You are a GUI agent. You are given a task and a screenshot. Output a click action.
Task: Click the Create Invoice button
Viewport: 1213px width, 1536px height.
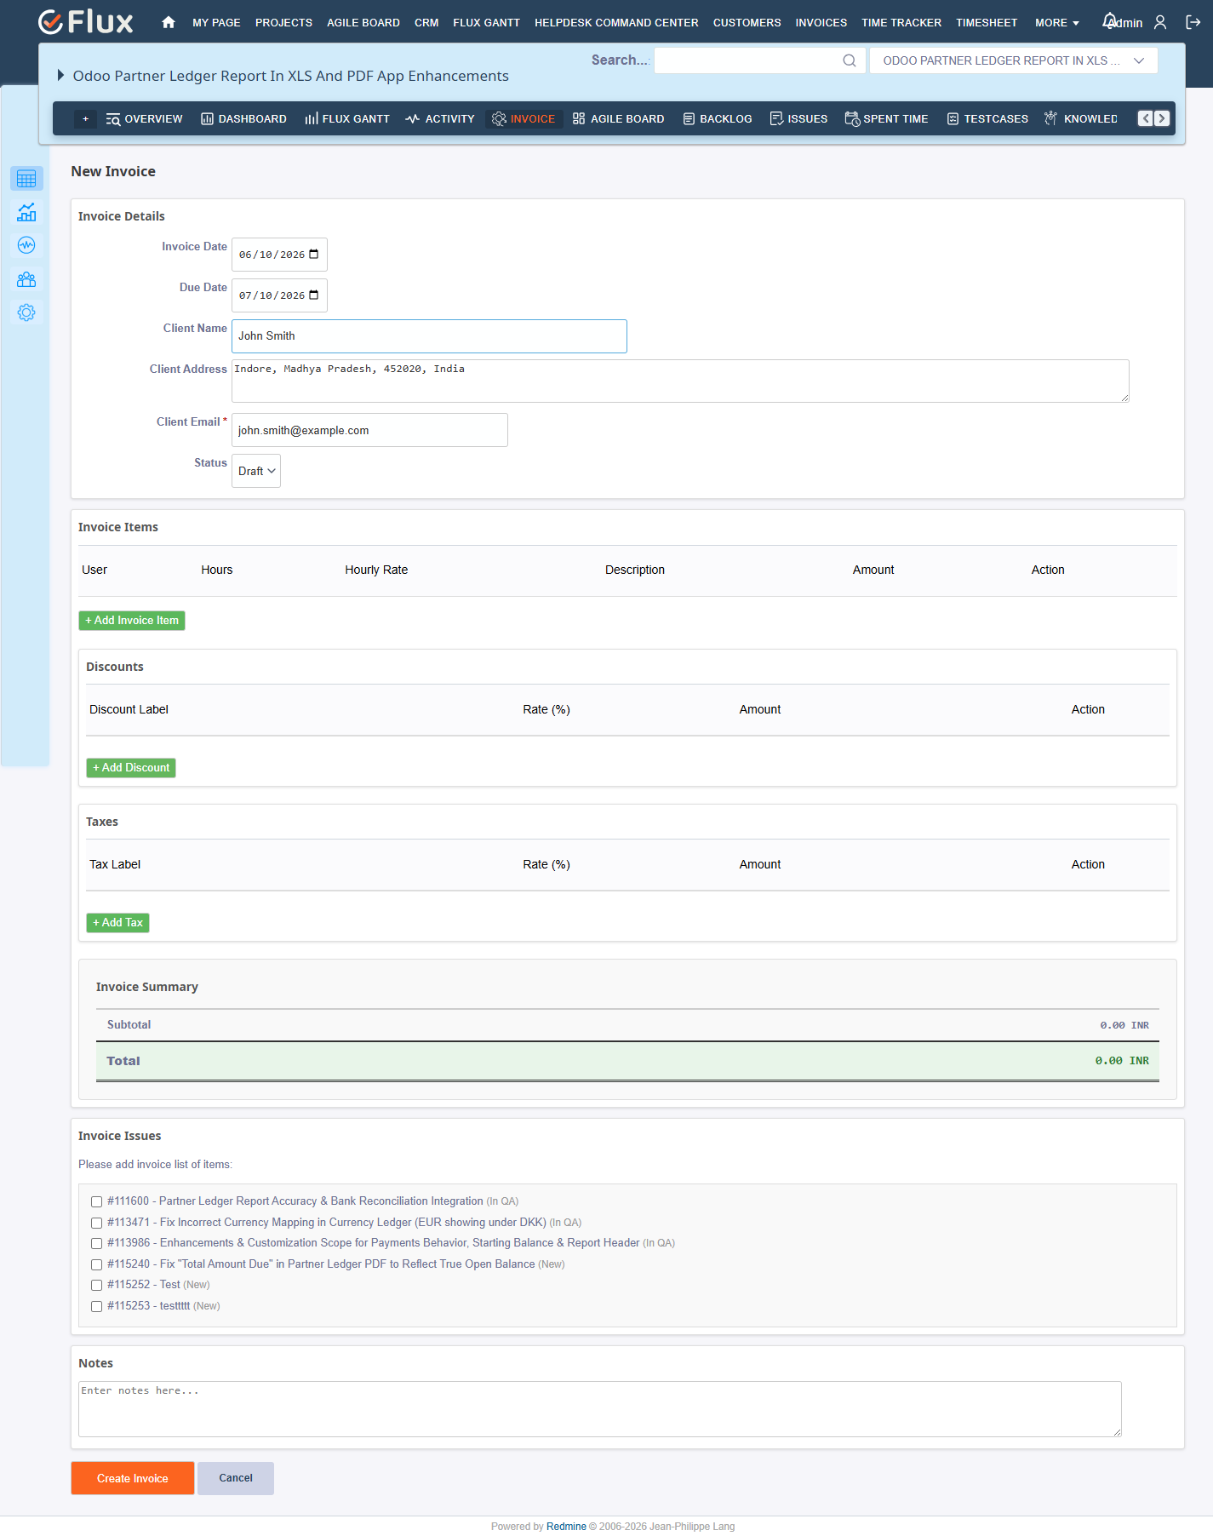(133, 1479)
